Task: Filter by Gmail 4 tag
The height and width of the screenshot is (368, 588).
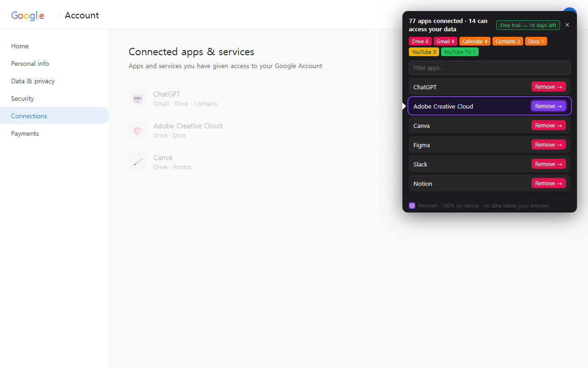Action: click(x=446, y=41)
